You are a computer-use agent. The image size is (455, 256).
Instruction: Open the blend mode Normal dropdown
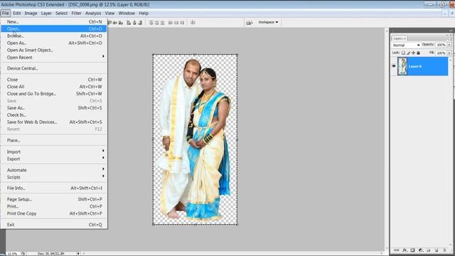pos(406,45)
